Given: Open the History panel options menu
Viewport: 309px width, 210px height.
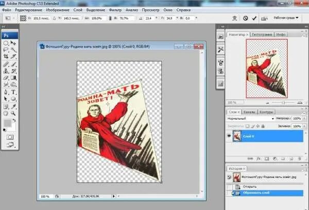Looking at the screenshot, I should click(305, 169).
